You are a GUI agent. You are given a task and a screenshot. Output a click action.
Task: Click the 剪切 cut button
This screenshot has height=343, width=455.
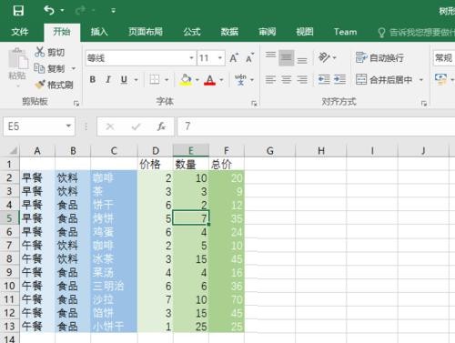tap(49, 52)
